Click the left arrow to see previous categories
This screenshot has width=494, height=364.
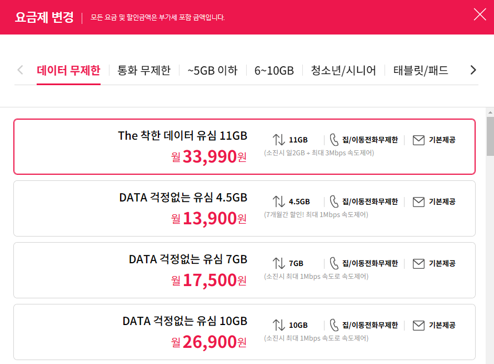point(19,70)
